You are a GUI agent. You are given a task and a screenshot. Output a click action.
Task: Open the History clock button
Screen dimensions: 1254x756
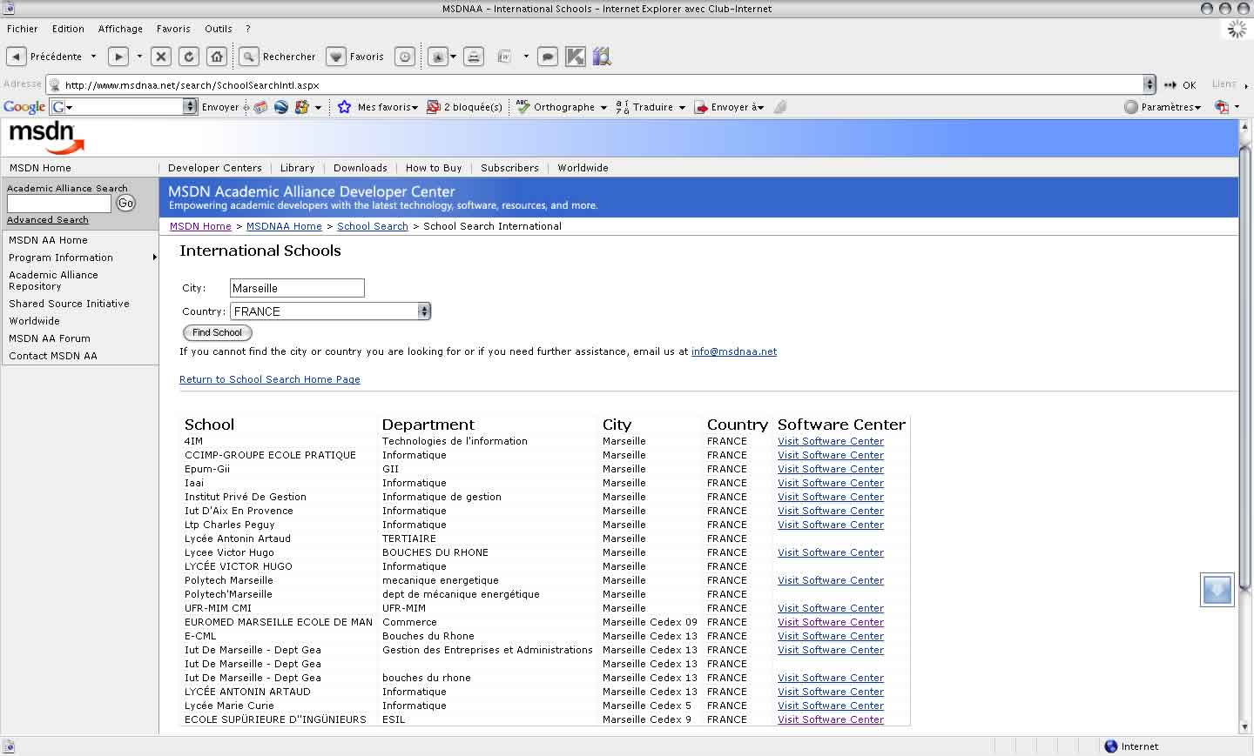coord(405,57)
